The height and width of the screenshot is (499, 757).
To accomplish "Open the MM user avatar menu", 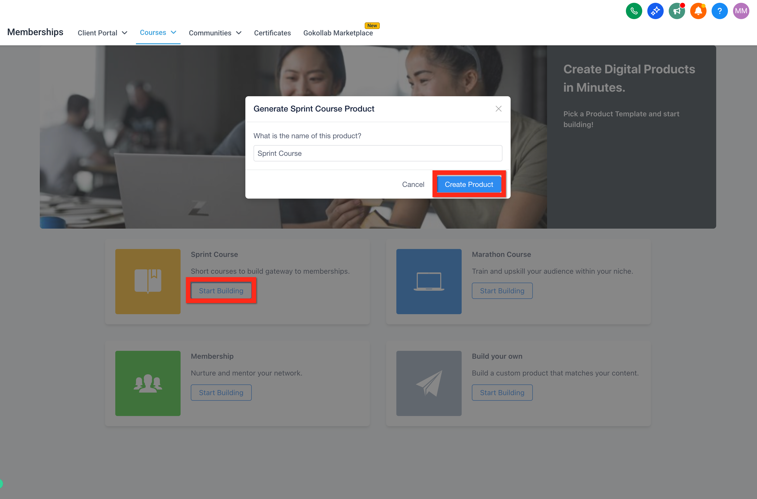I will pos(741,11).
